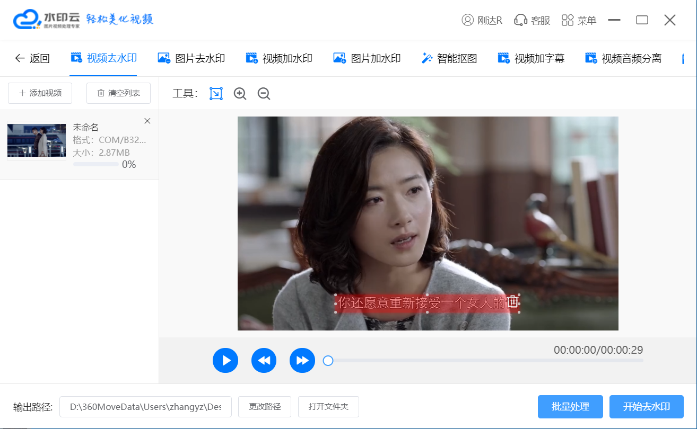Screen dimensions: 697x429
Task: Zoom out on the video preview
Action: point(264,94)
